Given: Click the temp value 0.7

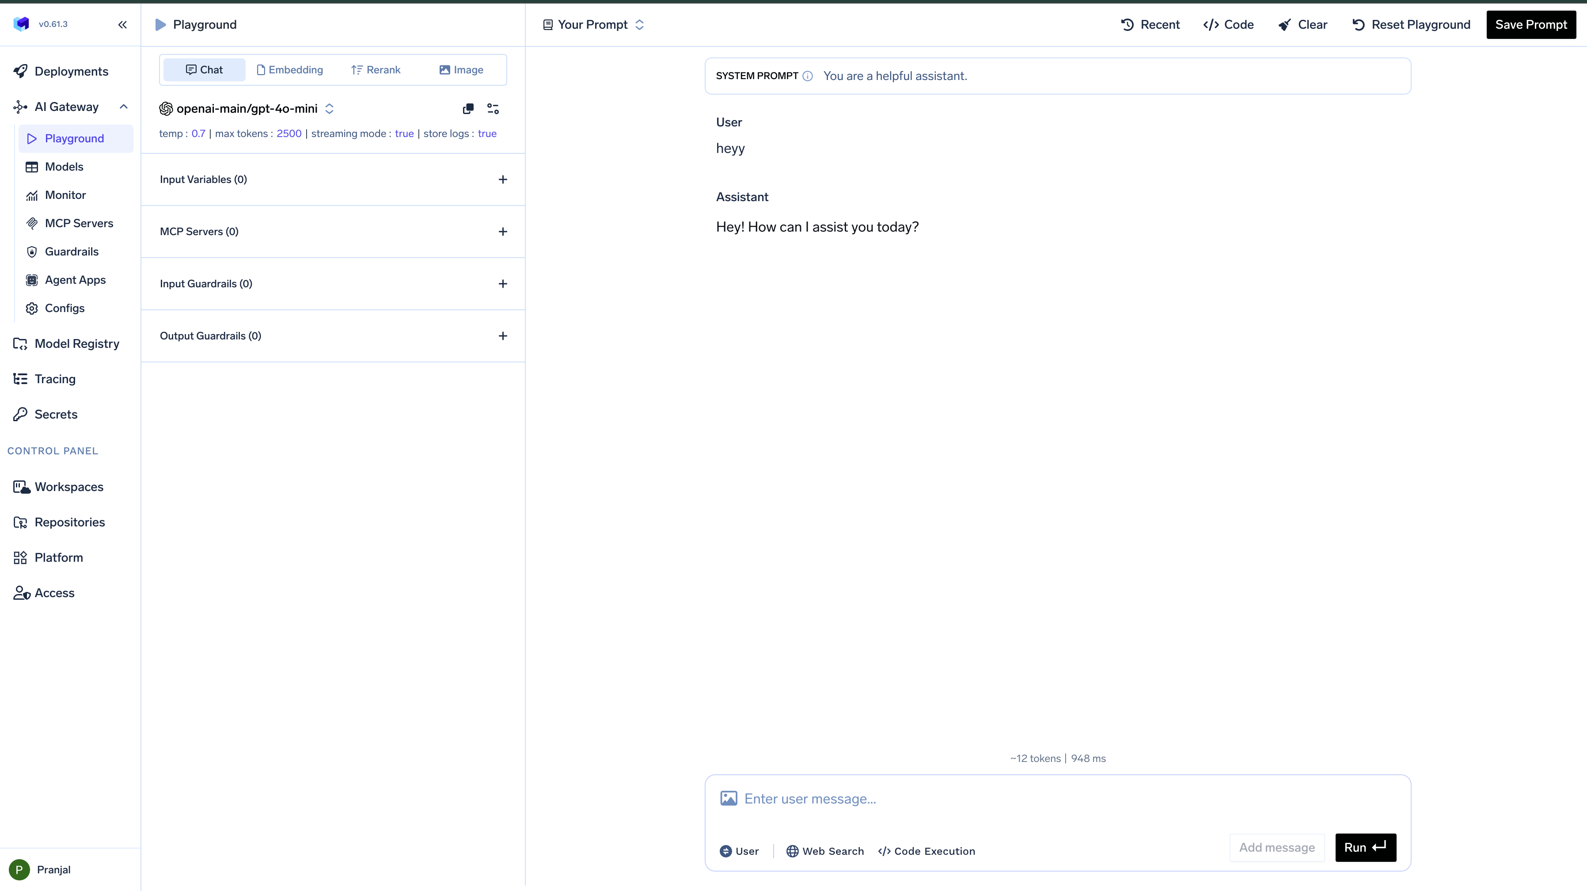Looking at the screenshot, I should [x=198, y=134].
